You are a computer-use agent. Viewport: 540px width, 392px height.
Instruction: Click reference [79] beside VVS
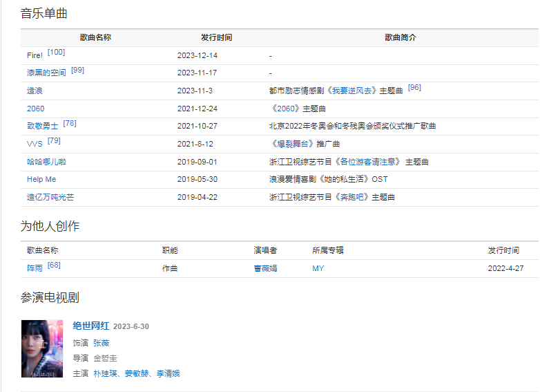pos(54,141)
